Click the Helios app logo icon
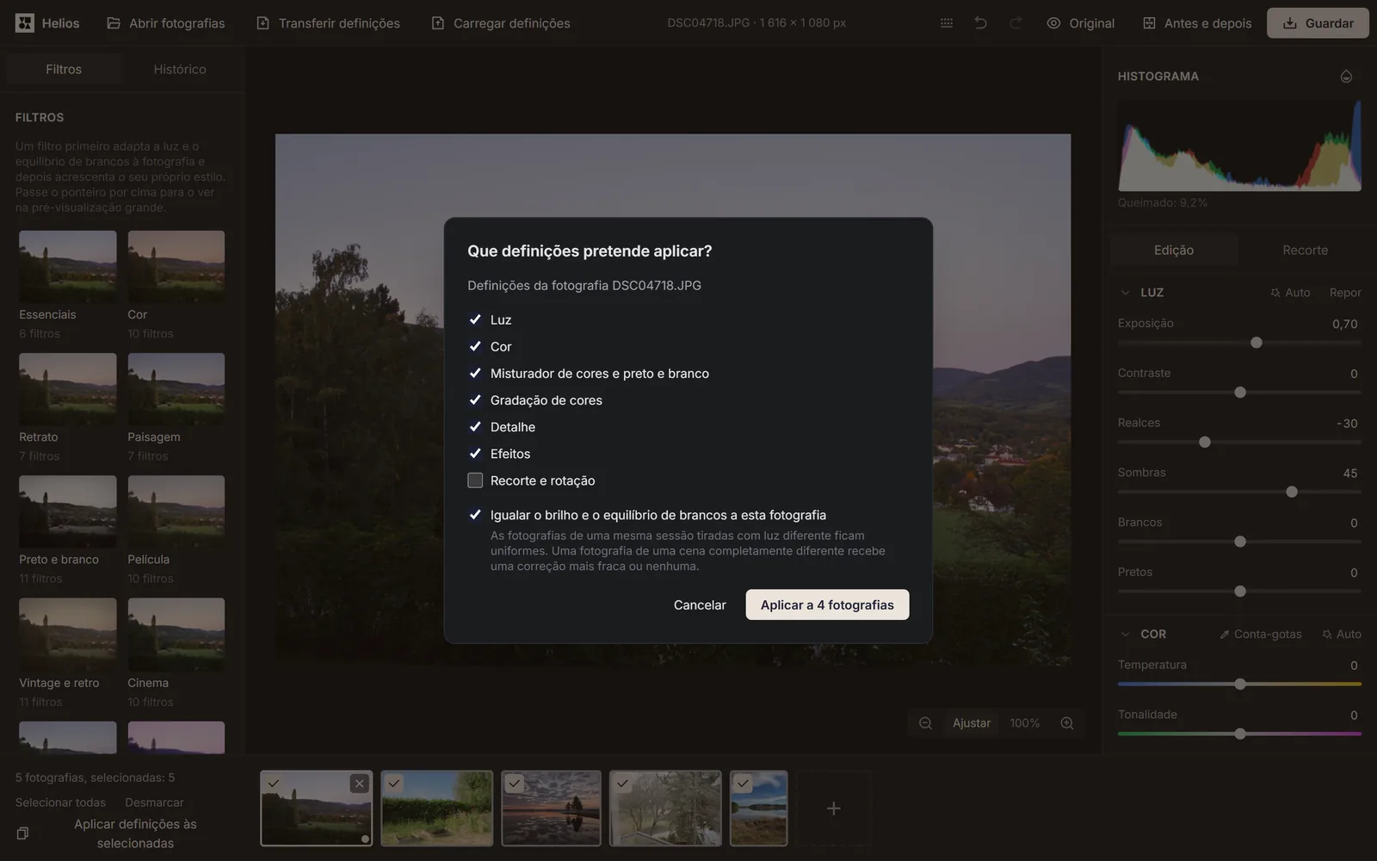The image size is (1377, 861). point(25,23)
